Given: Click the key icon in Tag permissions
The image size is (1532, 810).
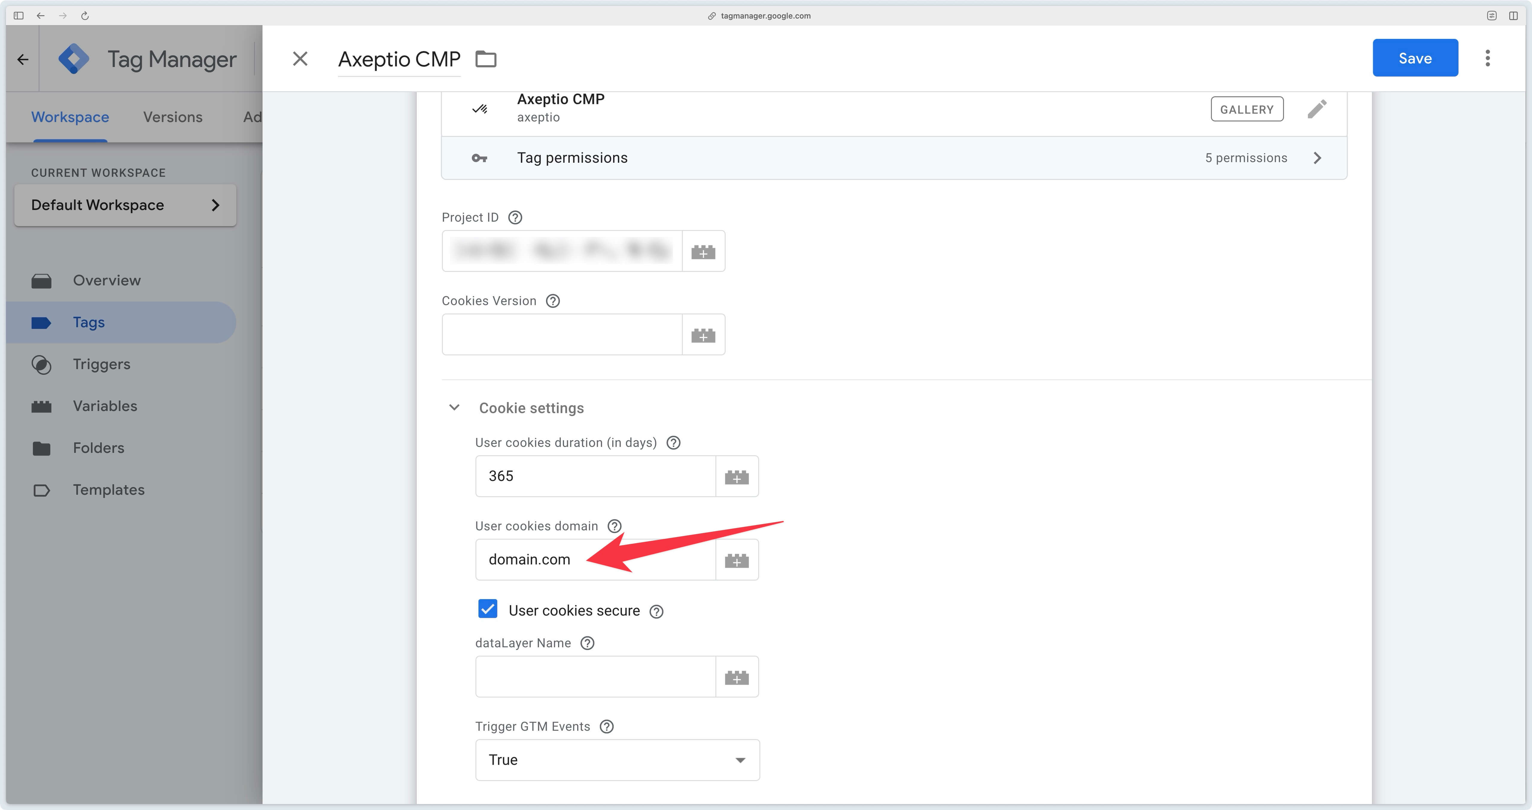Looking at the screenshot, I should (479, 158).
